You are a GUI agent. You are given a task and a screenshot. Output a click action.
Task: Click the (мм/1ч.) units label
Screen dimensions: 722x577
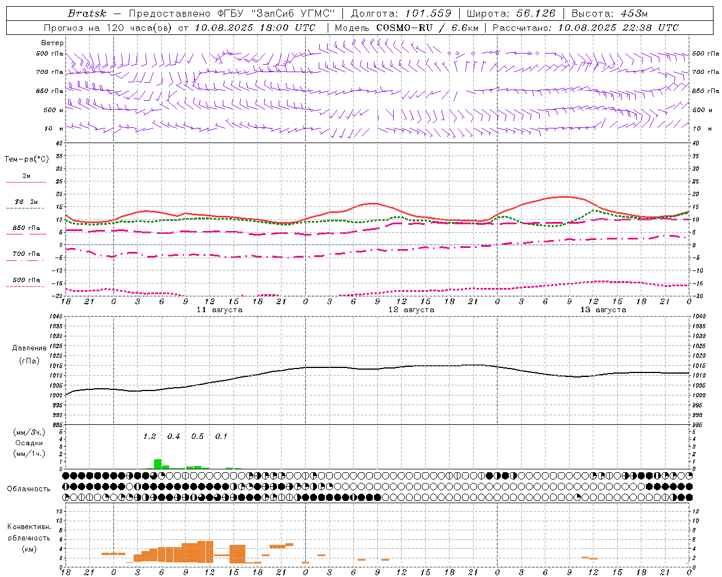[29, 454]
